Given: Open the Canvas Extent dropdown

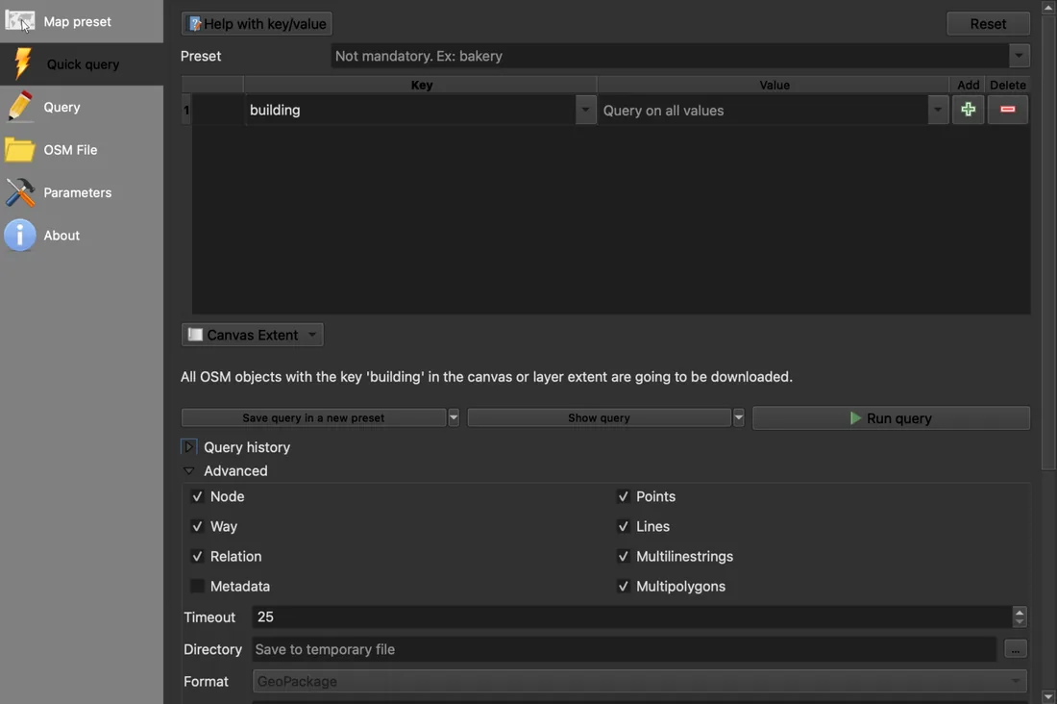Looking at the screenshot, I should [252, 335].
